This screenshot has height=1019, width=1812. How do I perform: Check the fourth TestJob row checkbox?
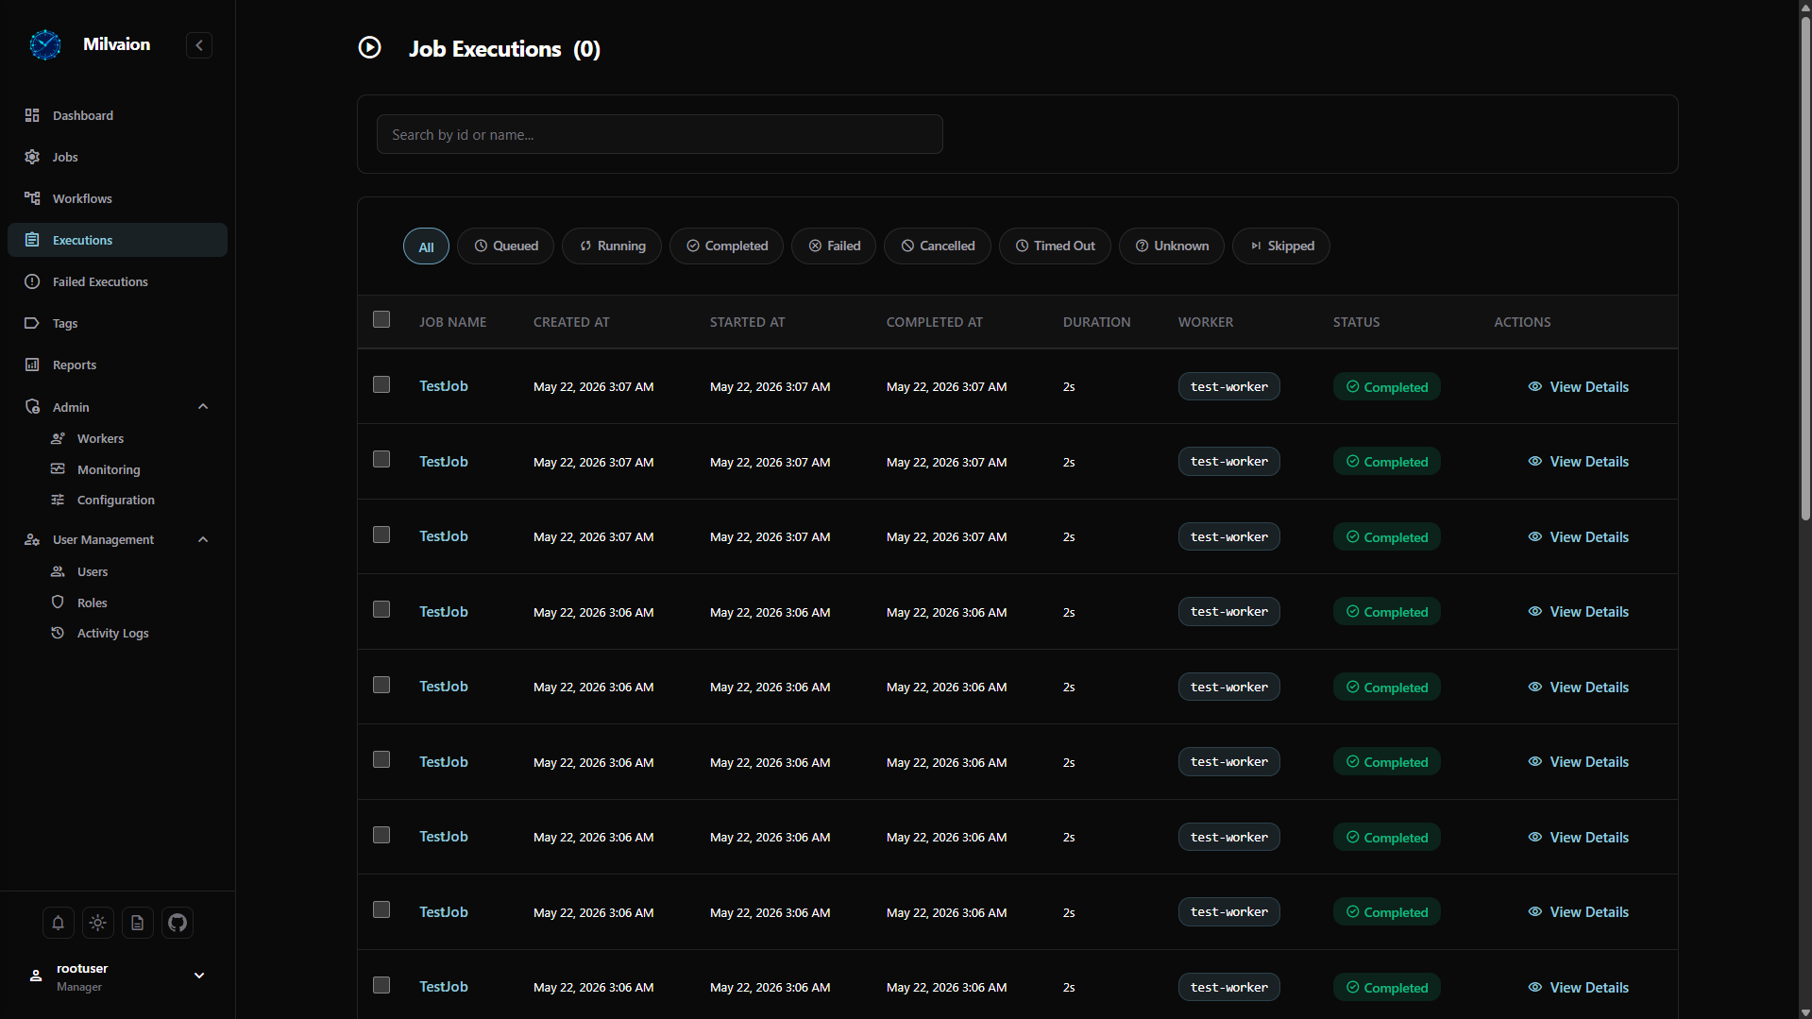[381, 609]
